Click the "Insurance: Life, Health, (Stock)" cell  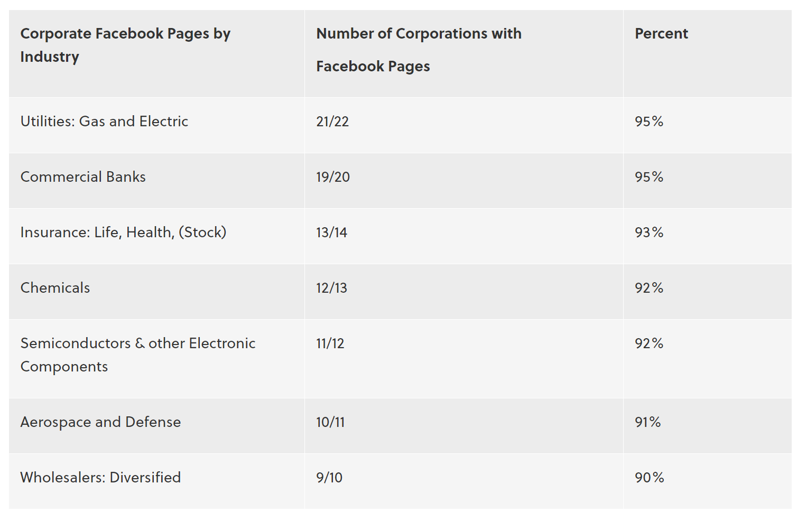(x=123, y=232)
